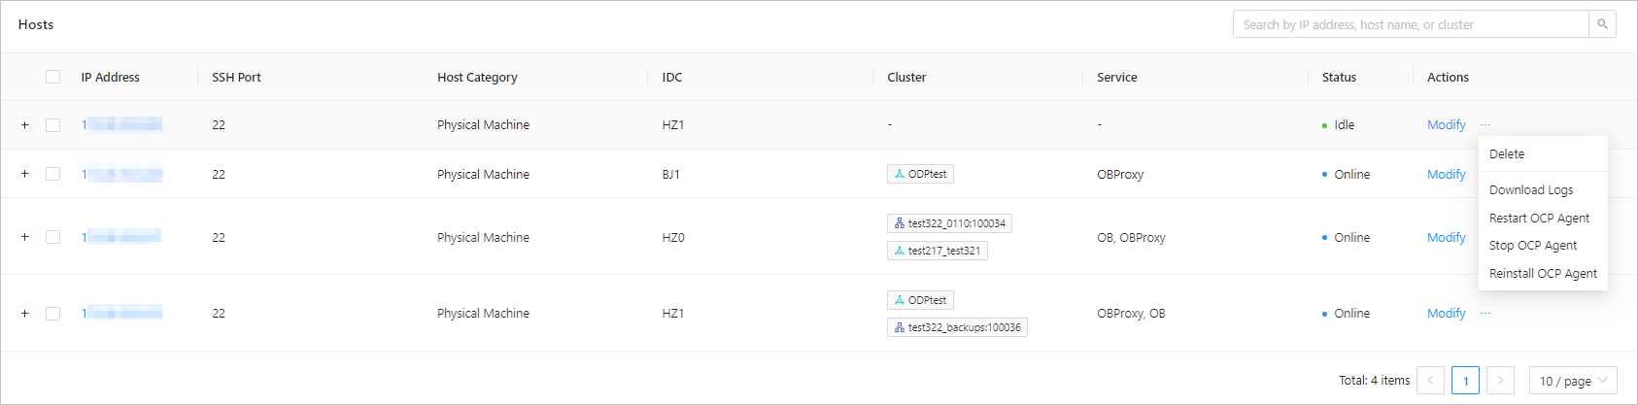The height and width of the screenshot is (405, 1638).
Task: Click Modify for the HZ0 host
Action: click(x=1446, y=238)
